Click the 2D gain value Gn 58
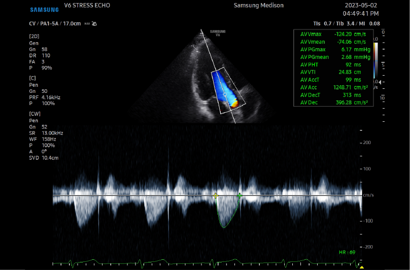 click(x=38, y=49)
